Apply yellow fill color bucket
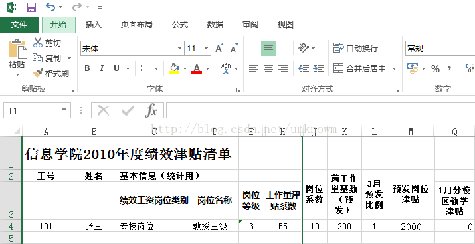The width and height of the screenshot is (475, 244). click(x=174, y=68)
